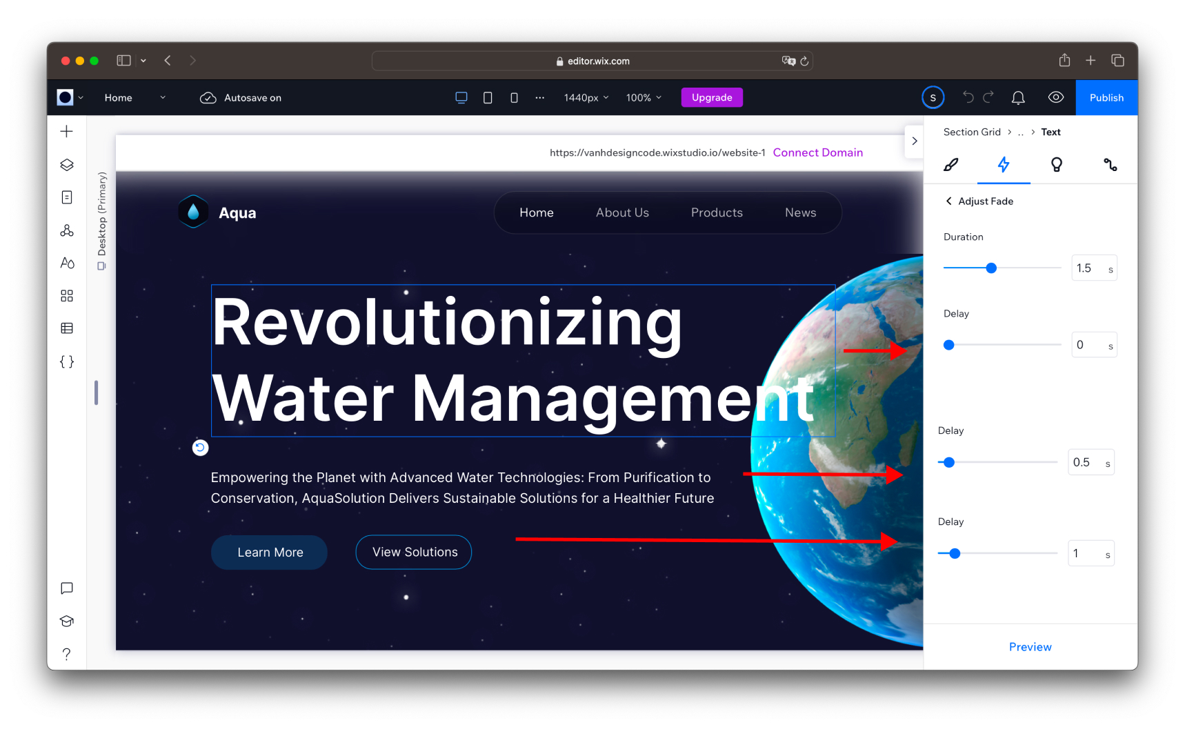
Task: Open the notifications bell
Action: click(x=1018, y=98)
